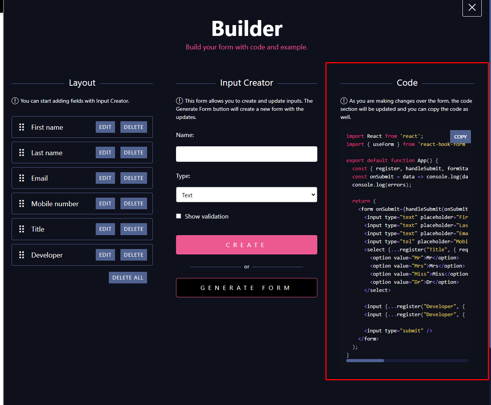Screen dimensions: 491x405
Task: Edit the Developer field
Action: [105, 255]
